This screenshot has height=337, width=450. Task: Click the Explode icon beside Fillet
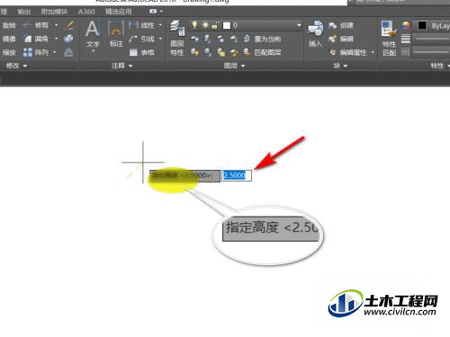point(68,39)
